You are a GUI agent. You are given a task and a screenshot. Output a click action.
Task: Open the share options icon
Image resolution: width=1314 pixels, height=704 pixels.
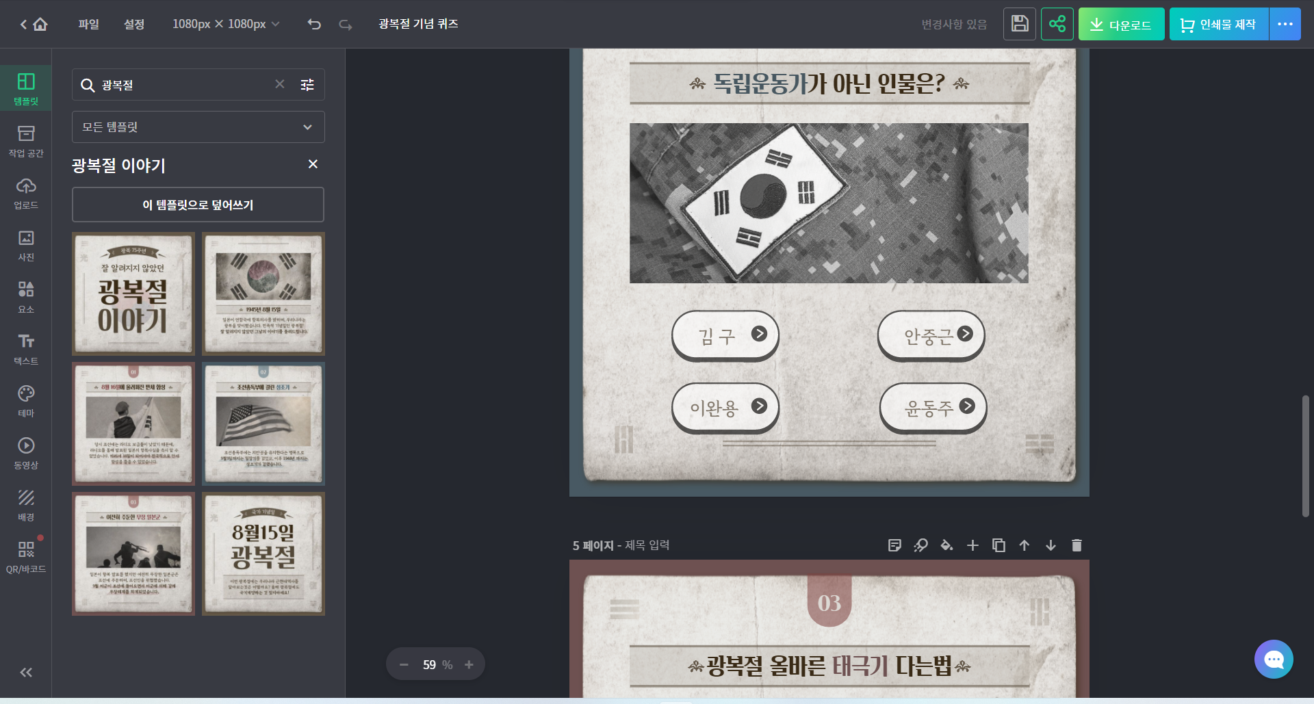(x=1057, y=24)
